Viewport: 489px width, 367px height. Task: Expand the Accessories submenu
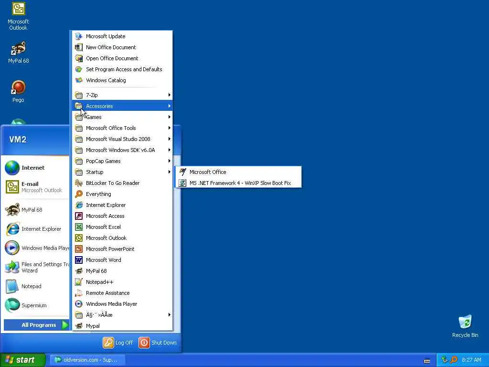point(122,106)
